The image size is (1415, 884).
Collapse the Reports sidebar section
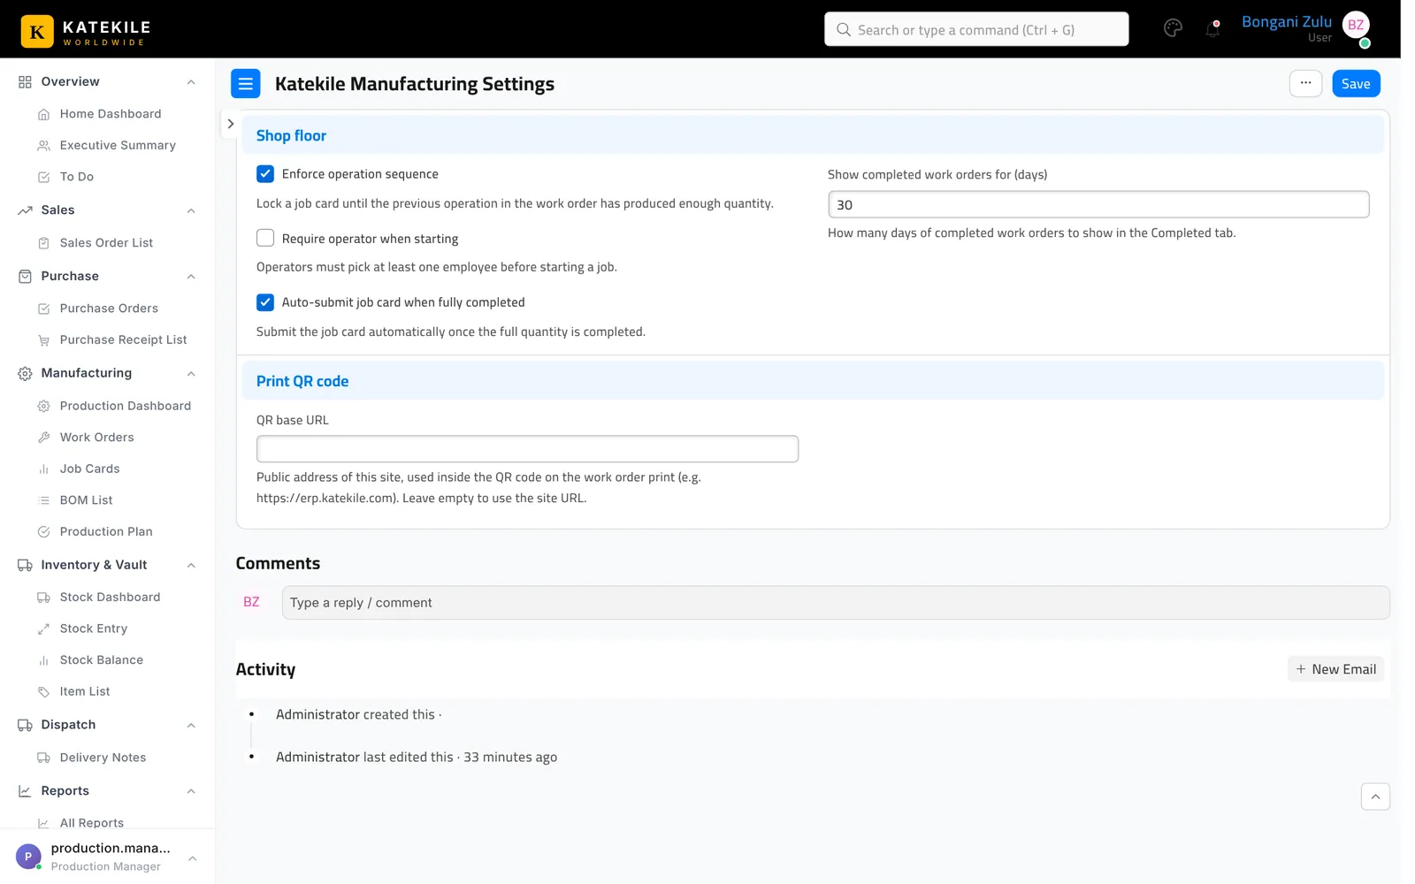tap(191, 791)
